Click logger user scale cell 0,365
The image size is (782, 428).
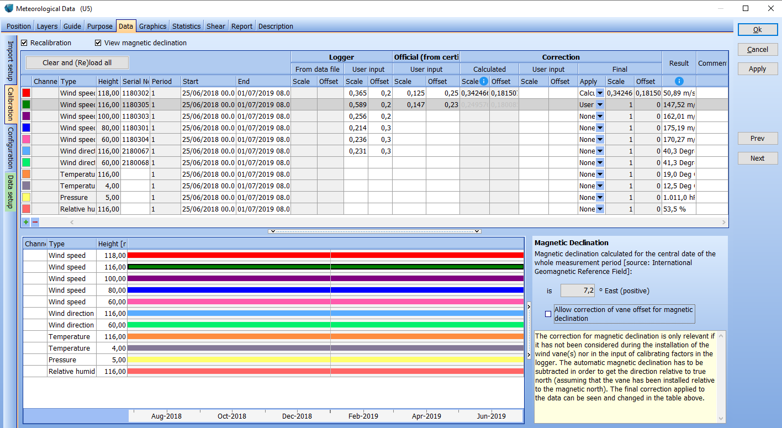point(356,93)
